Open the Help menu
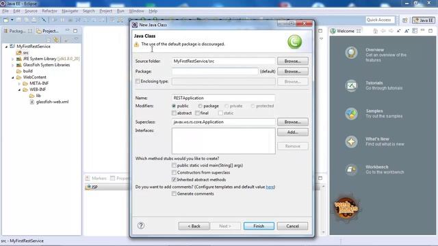Viewport: 438px width, 246px height. point(153,11)
